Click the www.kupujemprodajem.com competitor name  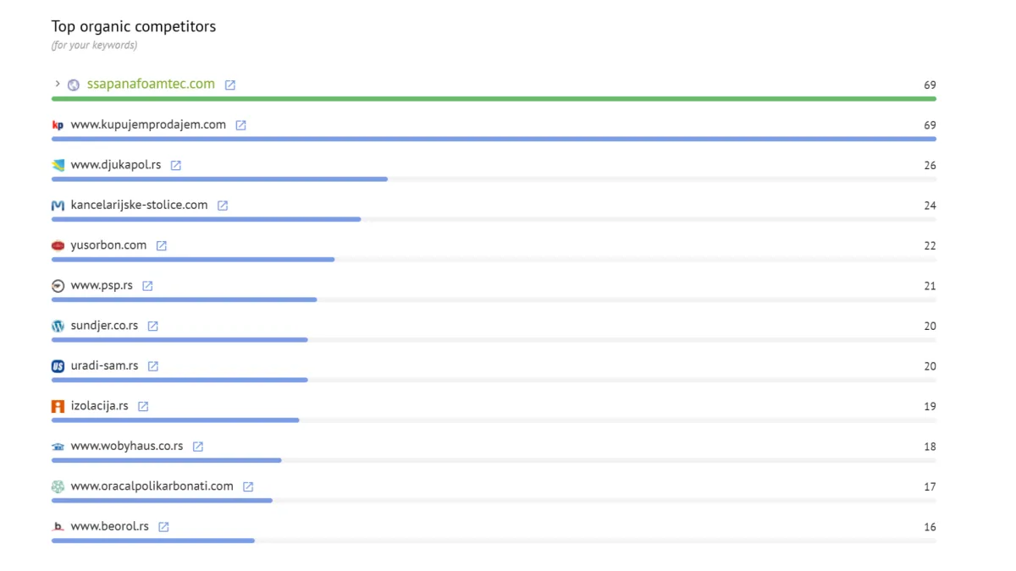click(x=148, y=124)
